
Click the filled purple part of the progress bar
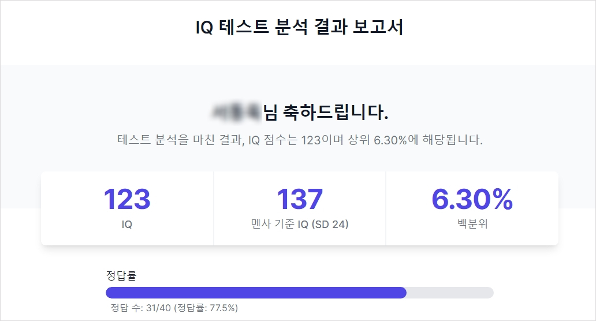coord(256,293)
